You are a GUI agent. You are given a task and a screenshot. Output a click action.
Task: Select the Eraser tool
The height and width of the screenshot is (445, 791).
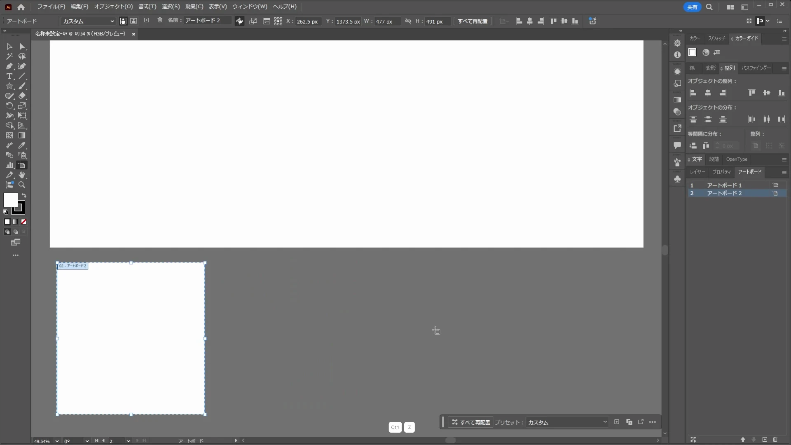(x=22, y=96)
